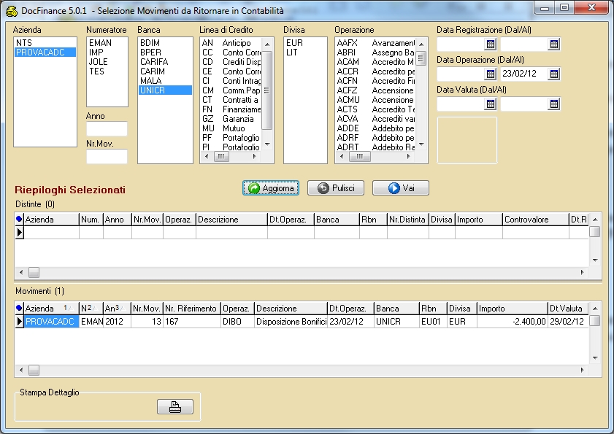This screenshot has height=434, width=614.
Task: Click the printer icon in Stampa Dettaglio
Action: [174, 408]
